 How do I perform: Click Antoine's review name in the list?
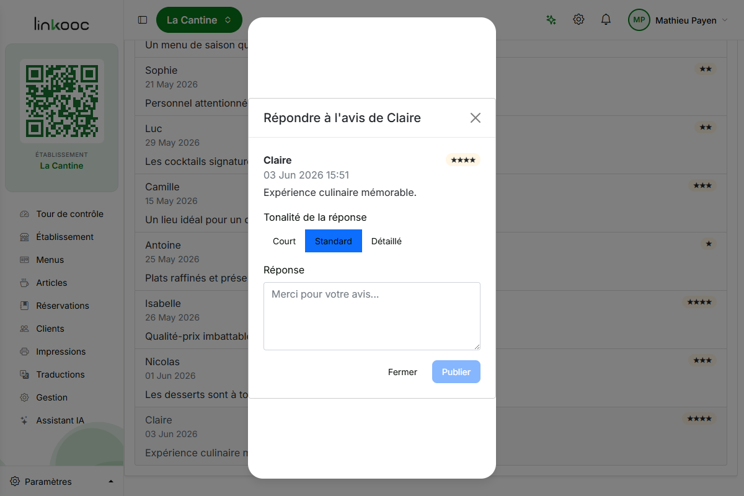point(163,245)
